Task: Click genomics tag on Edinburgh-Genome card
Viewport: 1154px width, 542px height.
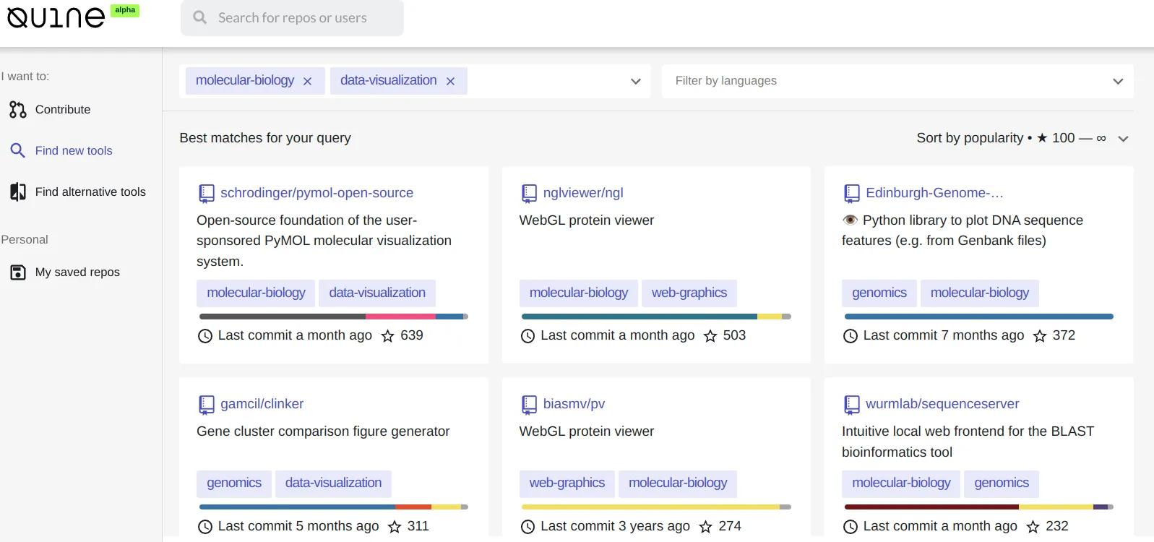Action: pos(879,293)
